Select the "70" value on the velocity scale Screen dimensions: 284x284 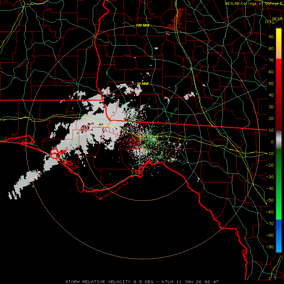pos(271,60)
